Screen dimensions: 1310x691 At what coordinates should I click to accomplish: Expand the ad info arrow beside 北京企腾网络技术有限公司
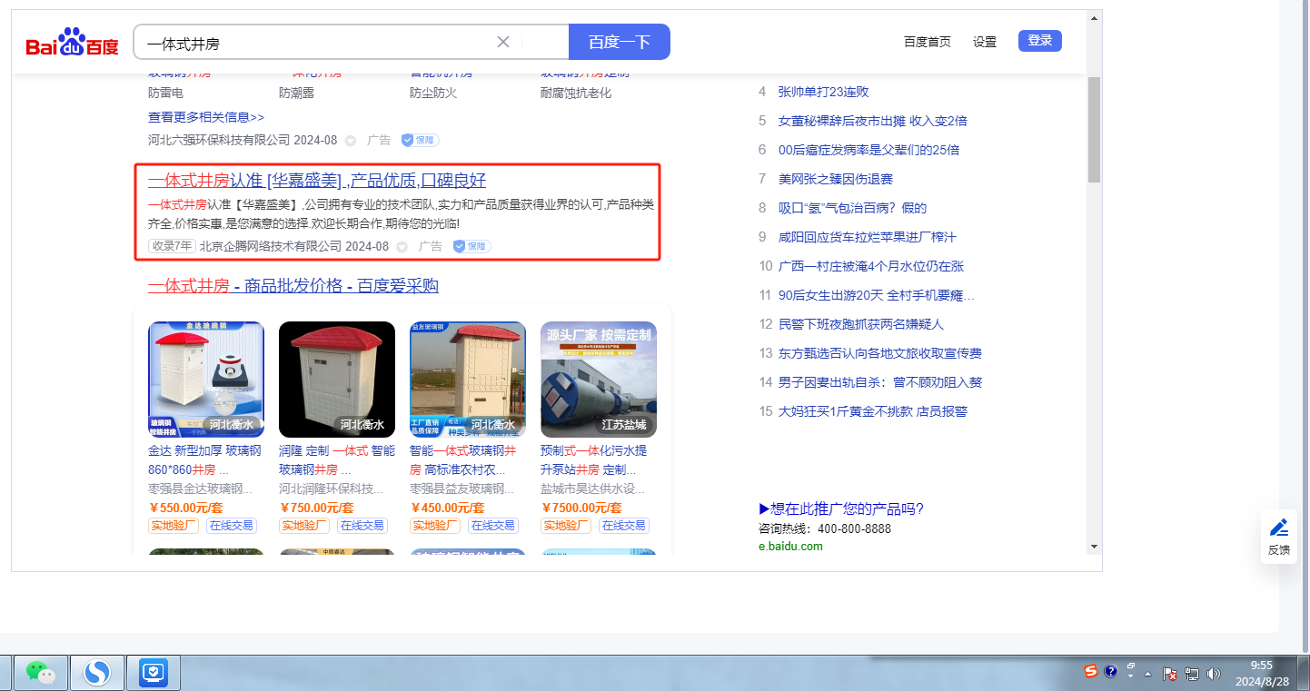(x=402, y=247)
